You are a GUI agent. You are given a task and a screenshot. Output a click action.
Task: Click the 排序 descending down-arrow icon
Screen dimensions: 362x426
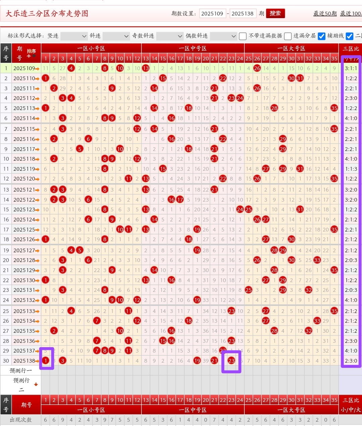click(34, 56)
